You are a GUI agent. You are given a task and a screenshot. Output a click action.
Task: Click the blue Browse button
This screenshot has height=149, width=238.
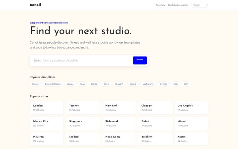click(140, 60)
